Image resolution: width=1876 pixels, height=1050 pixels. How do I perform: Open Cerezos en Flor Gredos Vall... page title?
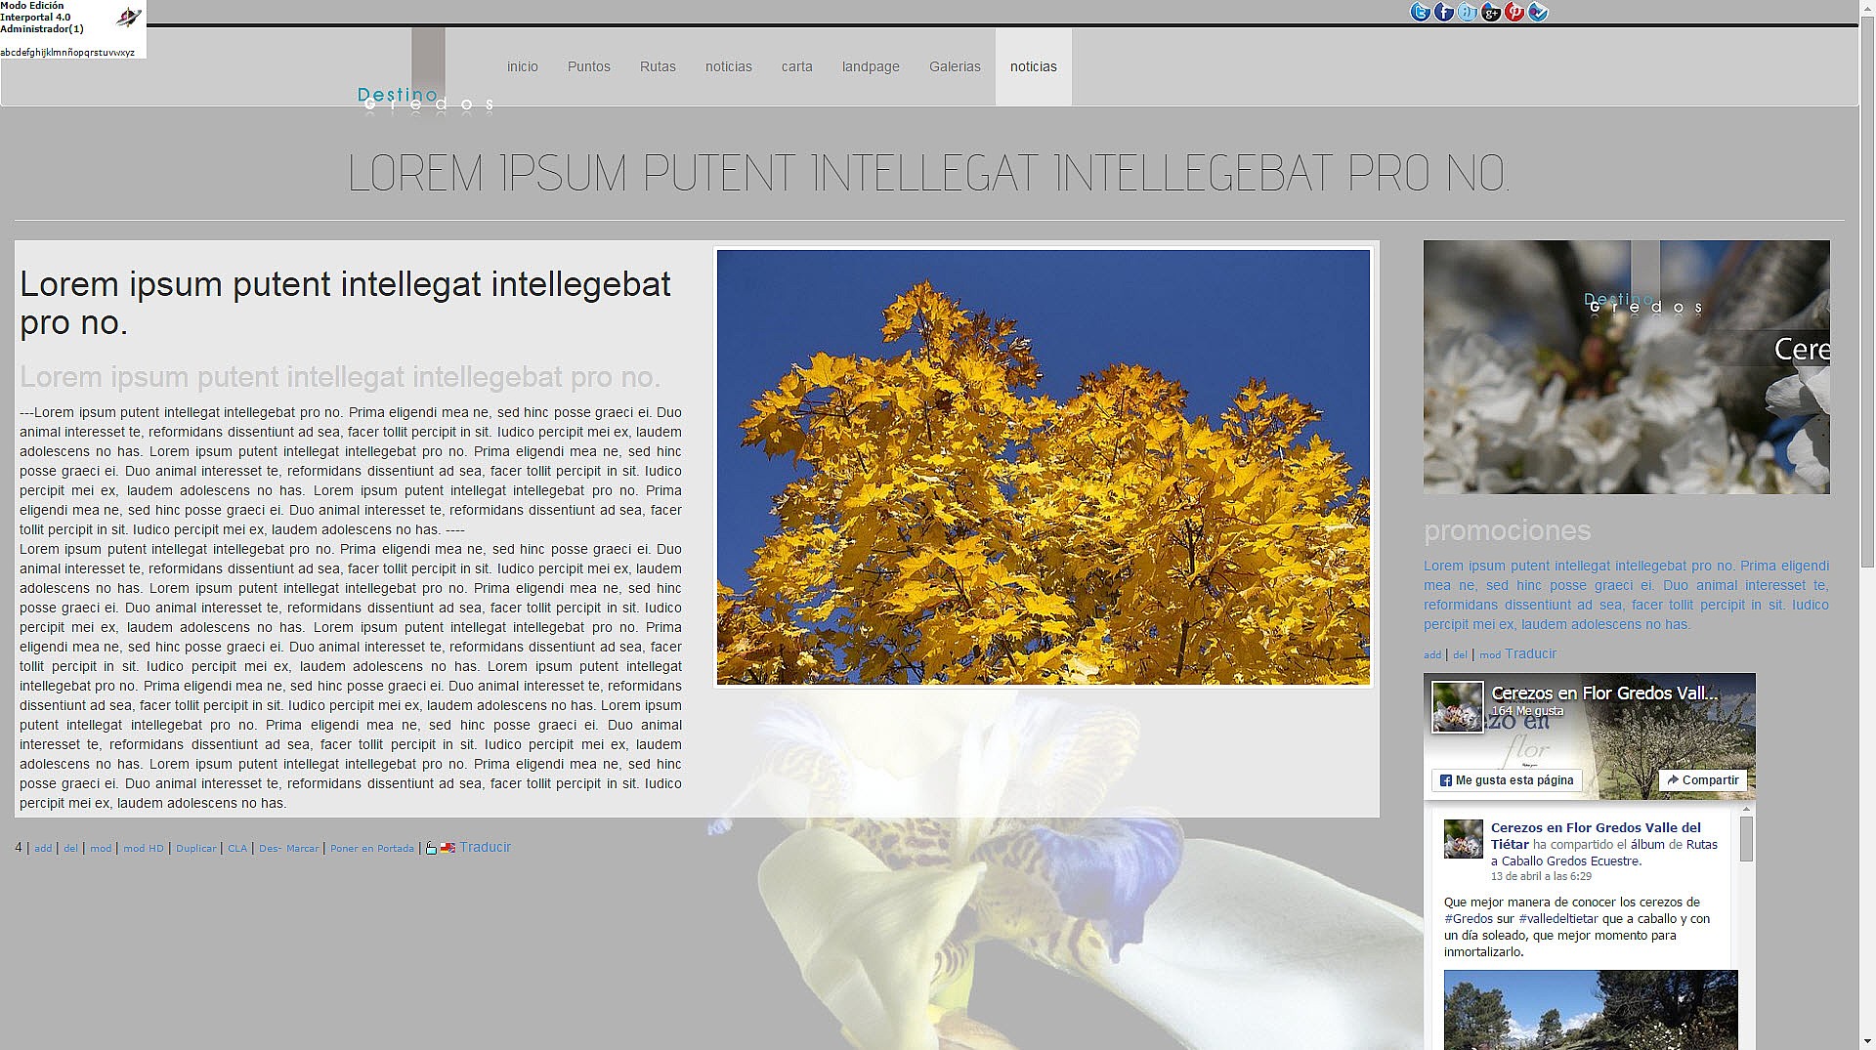(1604, 693)
